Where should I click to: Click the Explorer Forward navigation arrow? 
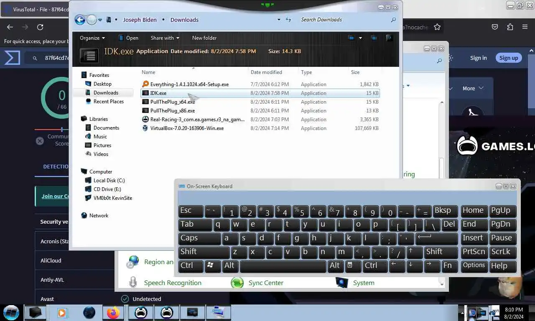pos(92,20)
